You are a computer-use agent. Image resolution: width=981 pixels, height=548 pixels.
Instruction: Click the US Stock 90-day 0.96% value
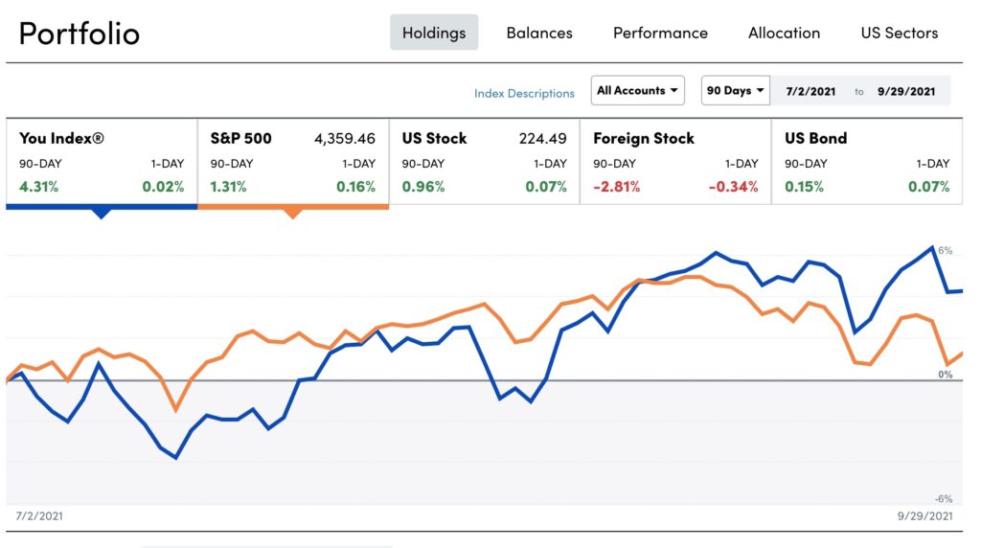422,187
